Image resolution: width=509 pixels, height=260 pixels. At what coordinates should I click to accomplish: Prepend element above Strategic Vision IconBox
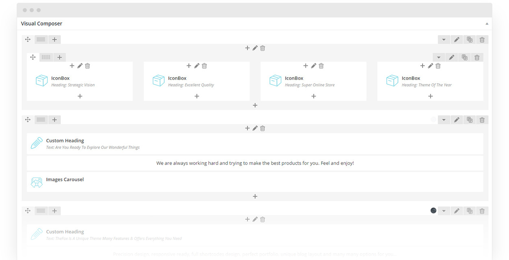(72, 66)
